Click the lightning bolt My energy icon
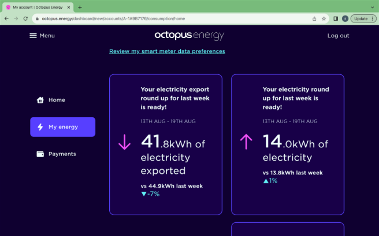The height and width of the screenshot is (236, 379). click(x=40, y=127)
